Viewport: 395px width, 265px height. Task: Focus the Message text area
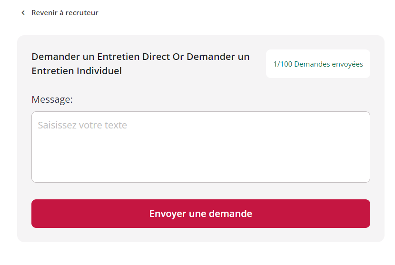tap(201, 147)
